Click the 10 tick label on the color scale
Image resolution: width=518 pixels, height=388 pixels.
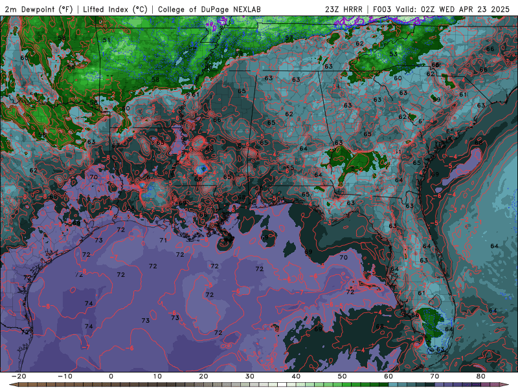157,376
